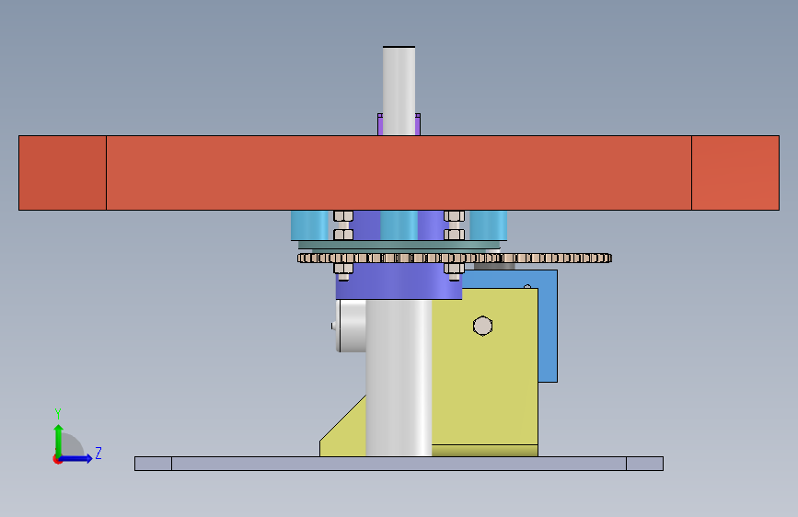
Task: Click the green Y axis arrow of the triad
Action: pyautogui.click(x=59, y=439)
